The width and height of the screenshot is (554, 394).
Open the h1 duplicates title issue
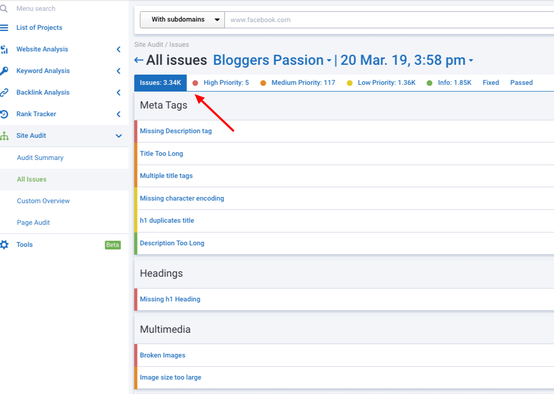[x=167, y=221]
